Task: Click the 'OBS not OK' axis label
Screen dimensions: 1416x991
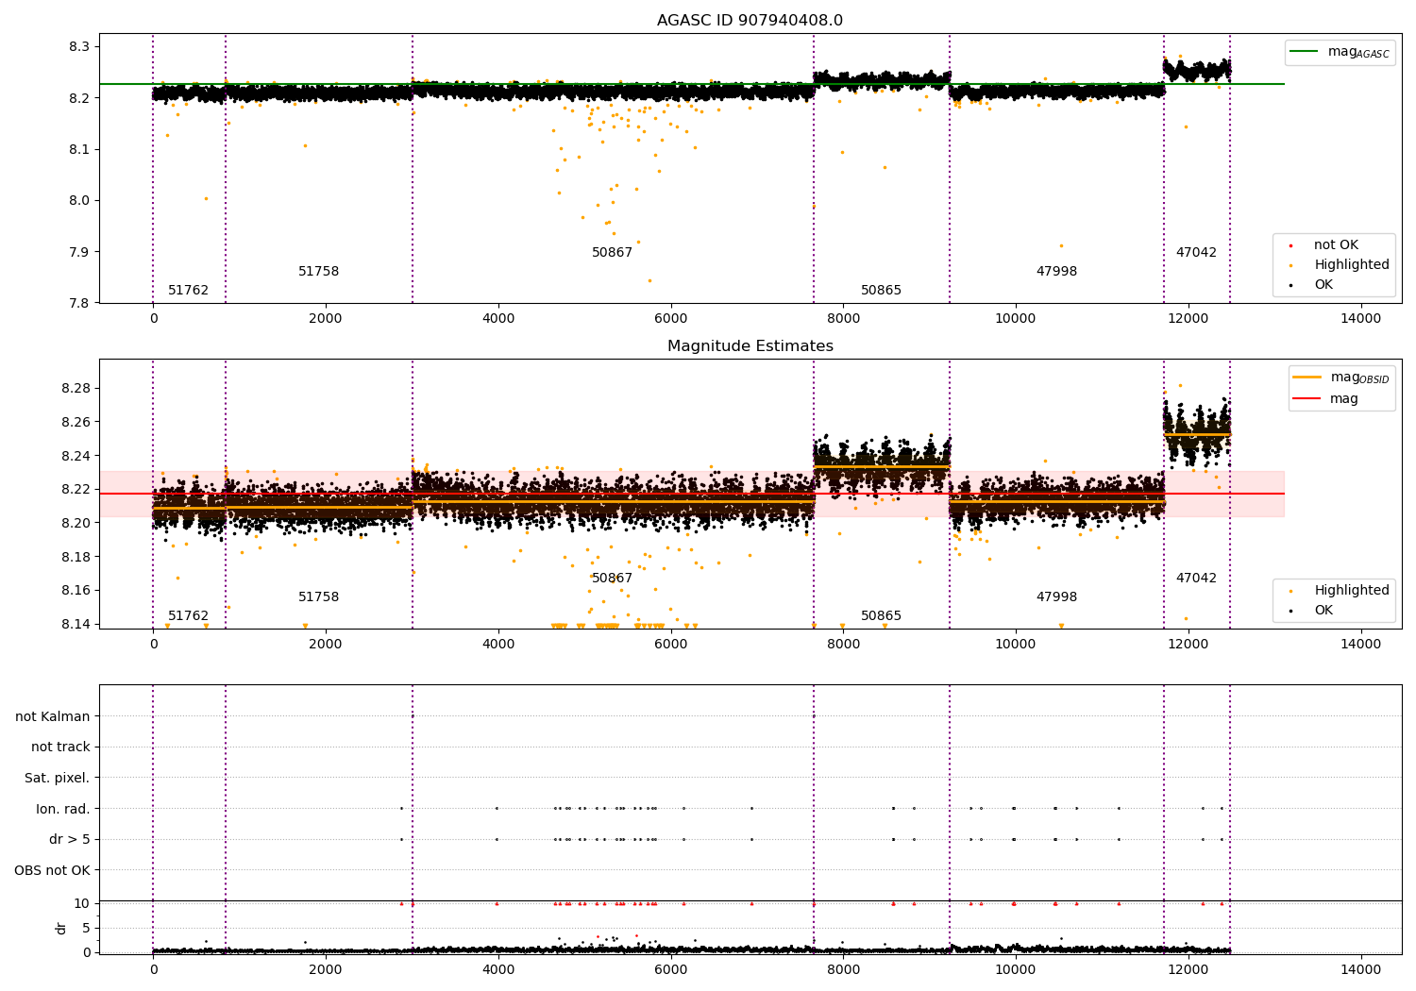Action: [53, 870]
